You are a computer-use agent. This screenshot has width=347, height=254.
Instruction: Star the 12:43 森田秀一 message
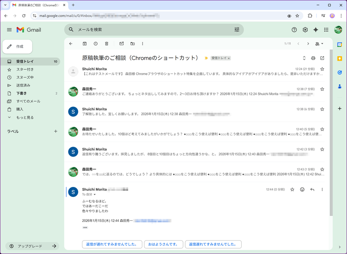[322, 170]
